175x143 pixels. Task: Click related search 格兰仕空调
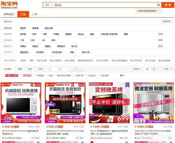[x=42, y=61]
